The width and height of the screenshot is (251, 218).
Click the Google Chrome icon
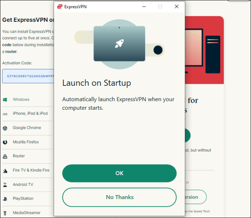pyautogui.click(x=5, y=128)
